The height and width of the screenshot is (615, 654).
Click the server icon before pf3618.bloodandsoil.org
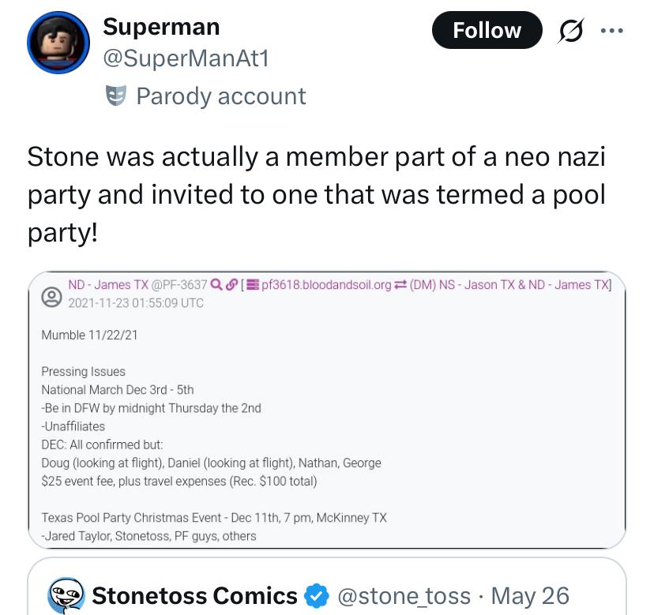coord(252,285)
